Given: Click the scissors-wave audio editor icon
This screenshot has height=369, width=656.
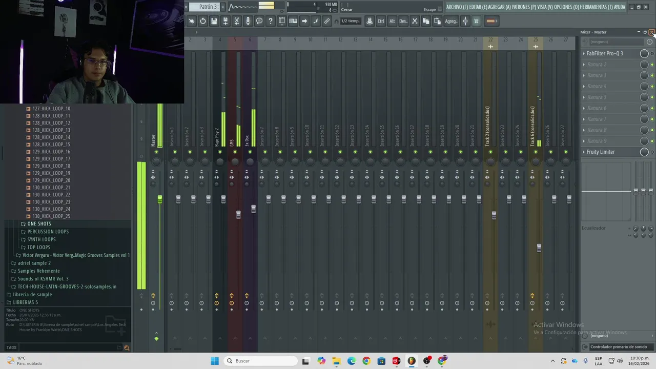Looking at the screenshot, I should (x=237, y=21).
